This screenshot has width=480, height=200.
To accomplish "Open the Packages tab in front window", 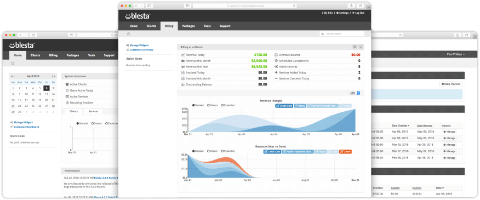I will click(x=188, y=26).
